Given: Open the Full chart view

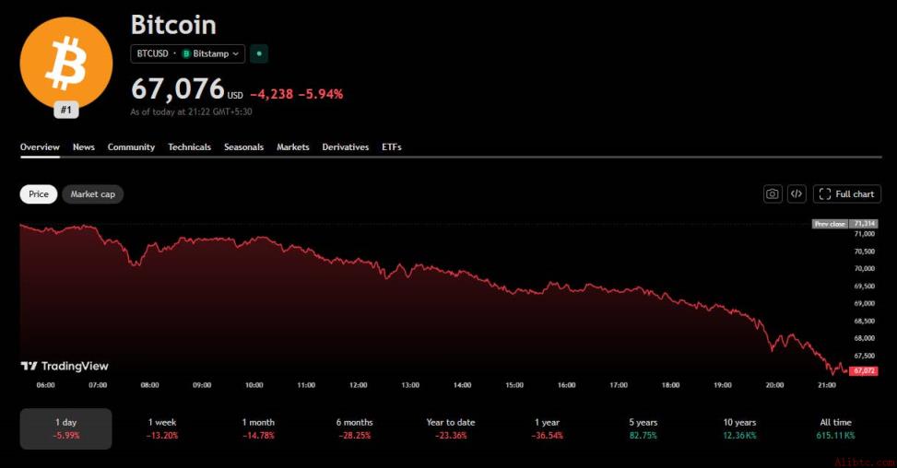Looking at the screenshot, I should 847,194.
